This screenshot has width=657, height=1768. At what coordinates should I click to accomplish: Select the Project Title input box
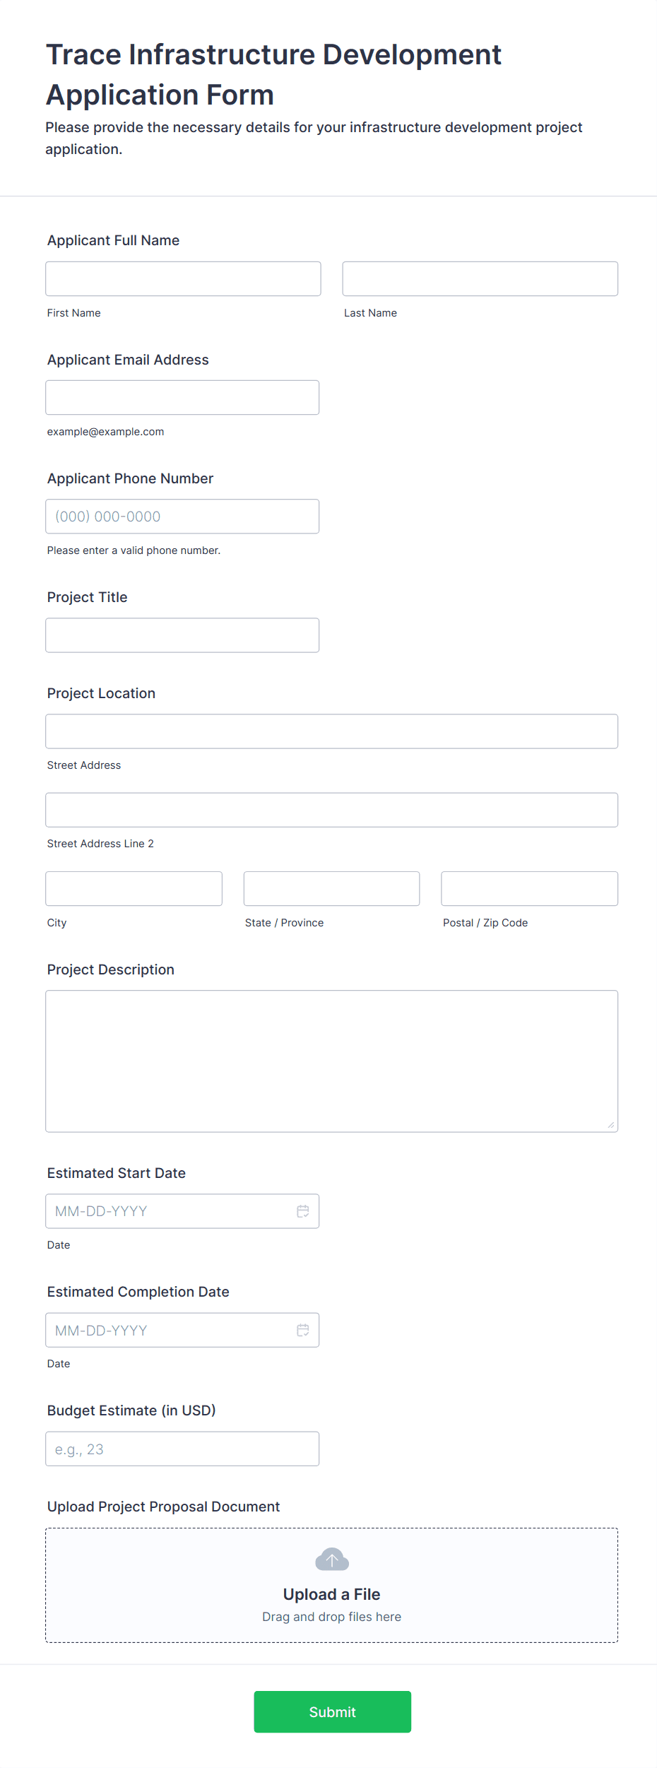pyautogui.click(x=182, y=635)
